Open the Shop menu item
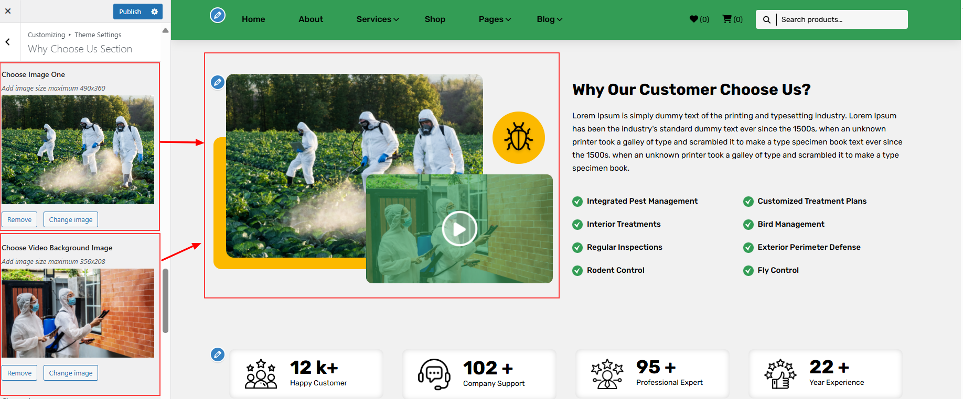The height and width of the screenshot is (399, 963). 435,19
